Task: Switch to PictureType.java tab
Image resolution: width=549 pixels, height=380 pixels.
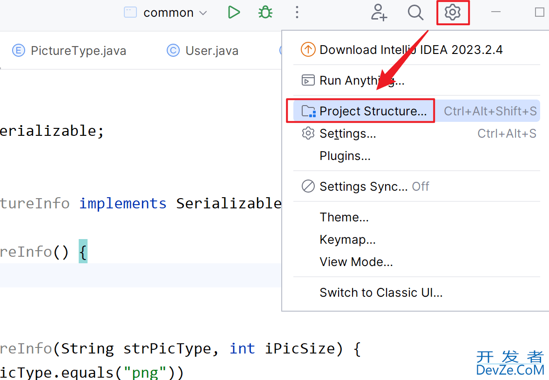Action: (69, 51)
